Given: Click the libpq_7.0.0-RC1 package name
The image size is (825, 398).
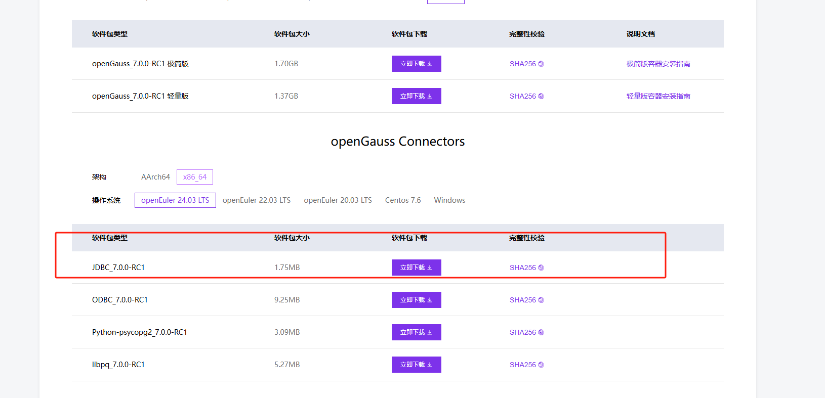Looking at the screenshot, I should tap(118, 365).
